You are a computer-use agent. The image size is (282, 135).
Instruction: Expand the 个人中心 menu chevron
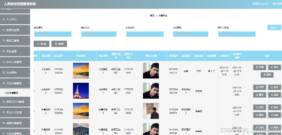click(x=28, y=19)
